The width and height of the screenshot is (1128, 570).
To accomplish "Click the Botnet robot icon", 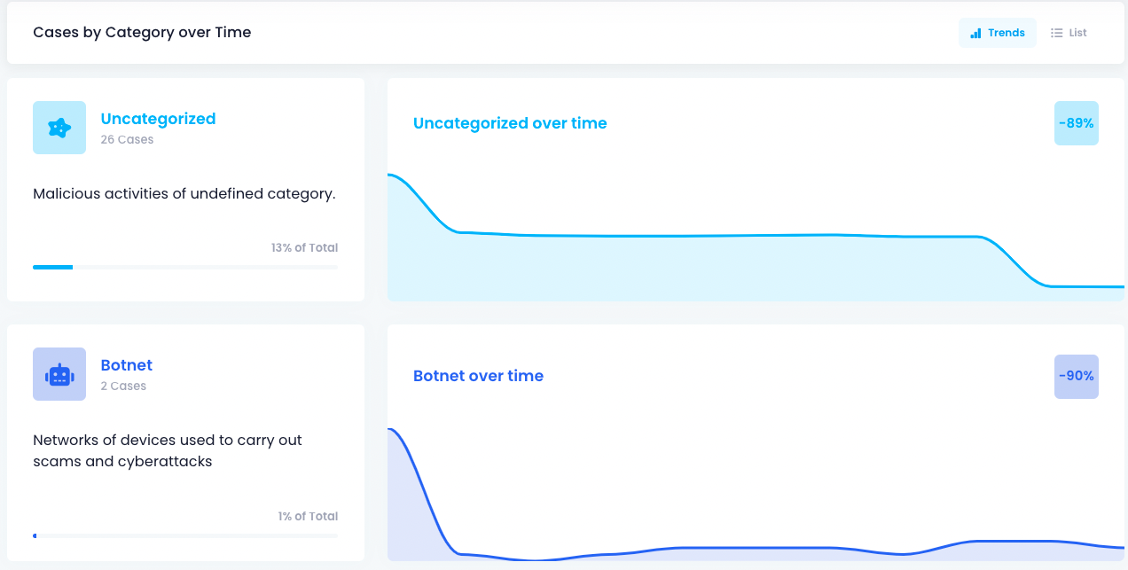I will (59, 374).
